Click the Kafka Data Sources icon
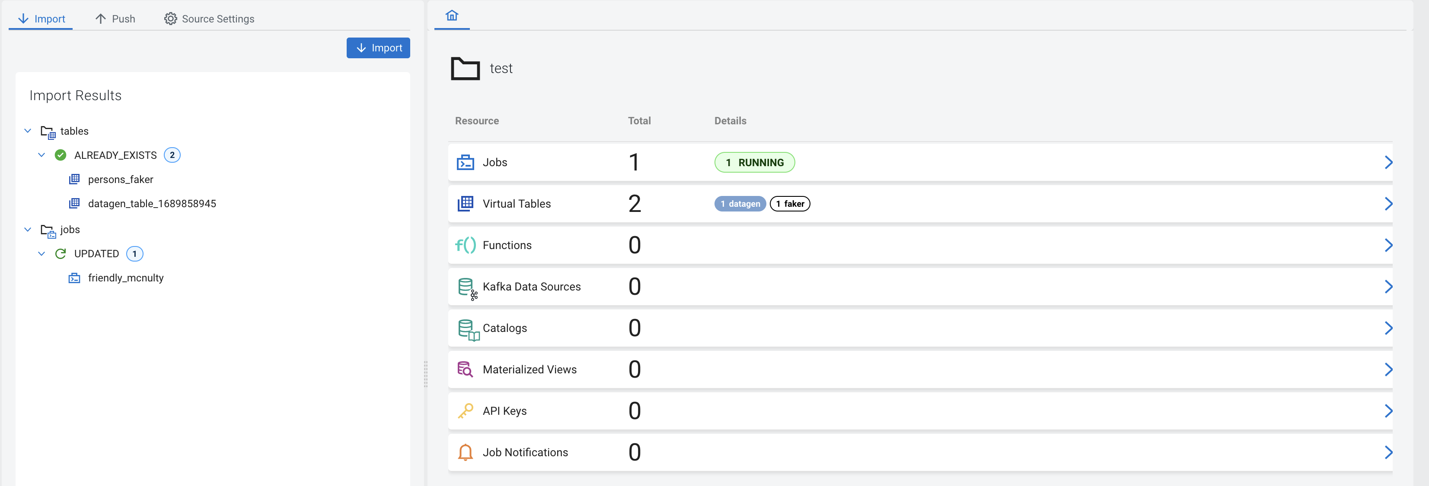Image resolution: width=1429 pixels, height=486 pixels. [x=466, y=287]
